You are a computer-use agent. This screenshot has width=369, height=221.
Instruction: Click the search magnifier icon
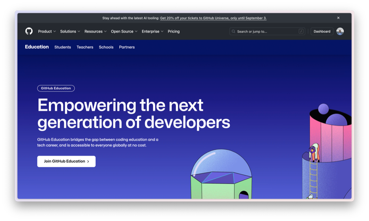pyautogui.click(x=234, y=31)
